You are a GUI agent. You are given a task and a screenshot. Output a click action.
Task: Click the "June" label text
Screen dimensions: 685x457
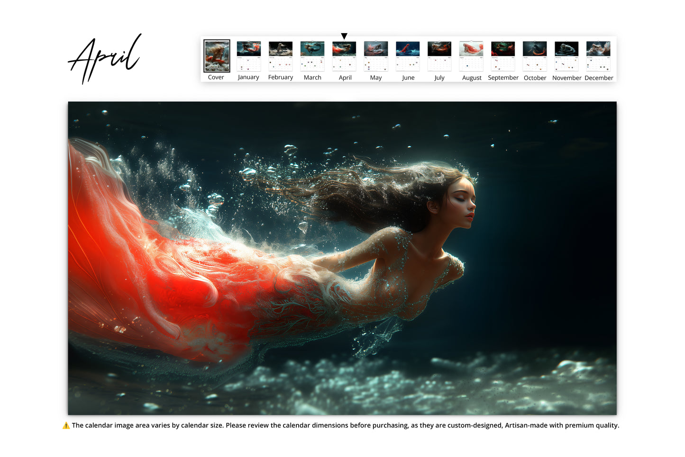(x=408, y=78)
